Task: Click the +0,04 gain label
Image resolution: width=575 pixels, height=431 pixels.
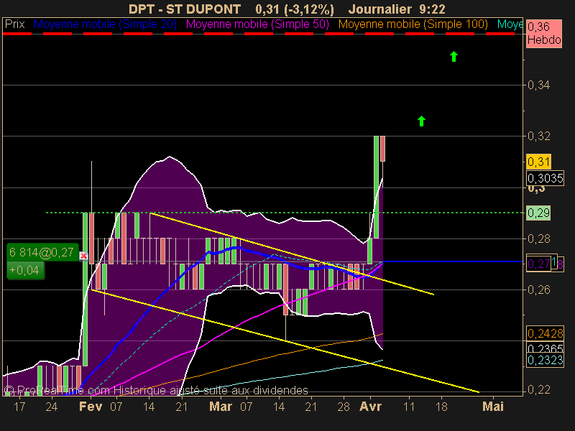Action: click(26, 271)
